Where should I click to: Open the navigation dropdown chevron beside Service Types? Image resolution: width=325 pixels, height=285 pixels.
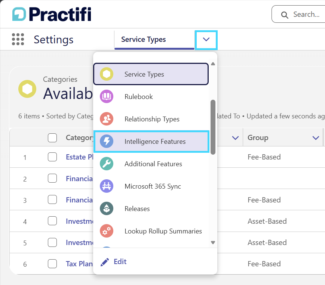click(206, 40)
